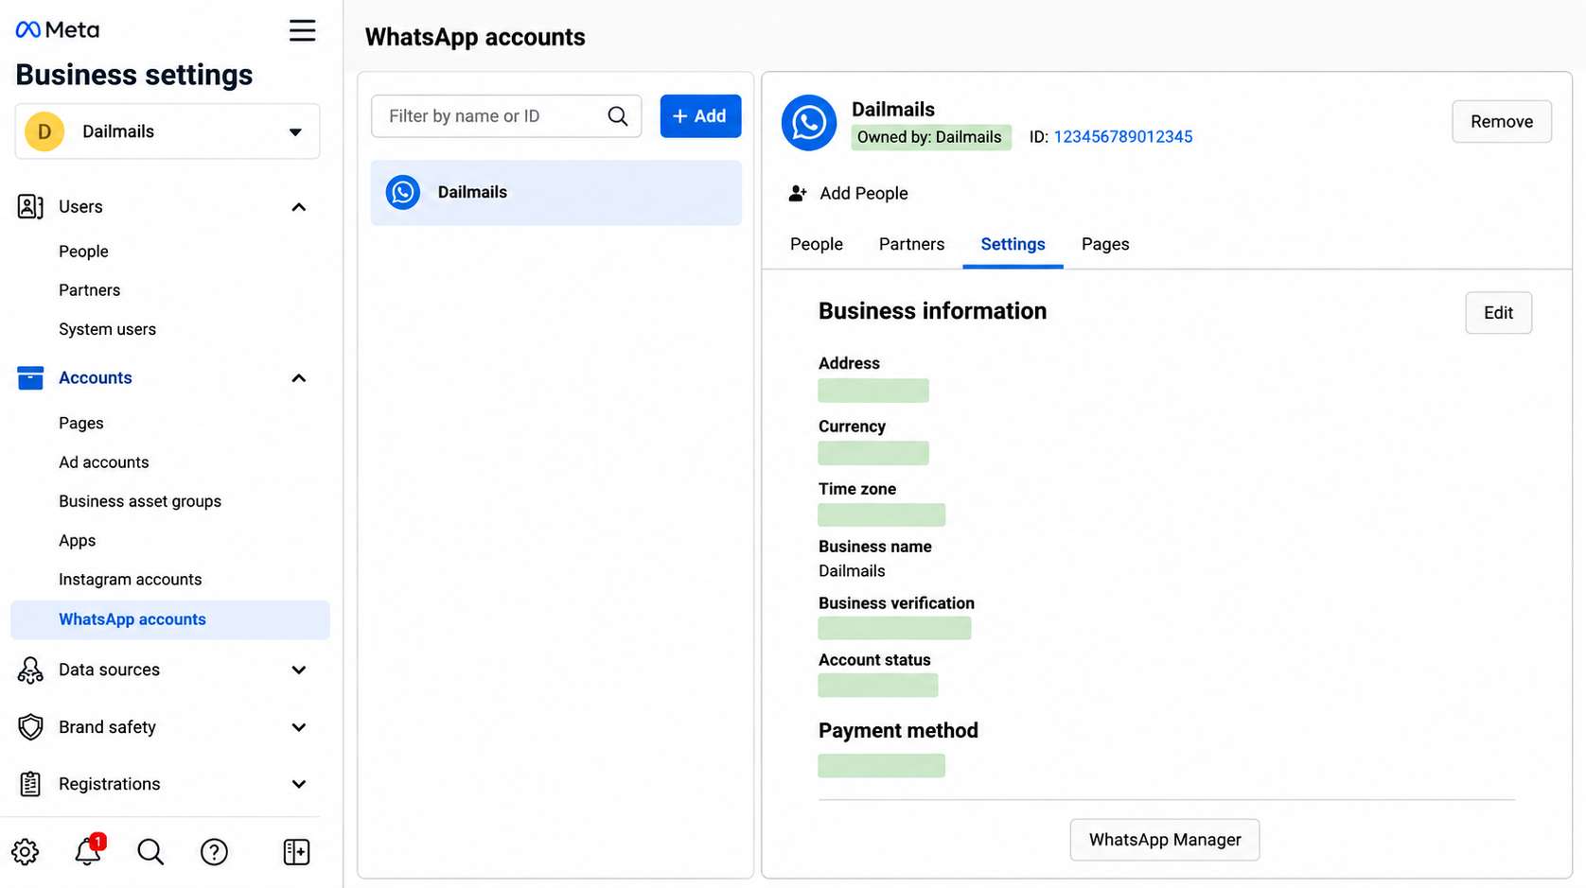The image size is (1586, 888).
Task: Click the Meta logo
Action: click(57, 29)
